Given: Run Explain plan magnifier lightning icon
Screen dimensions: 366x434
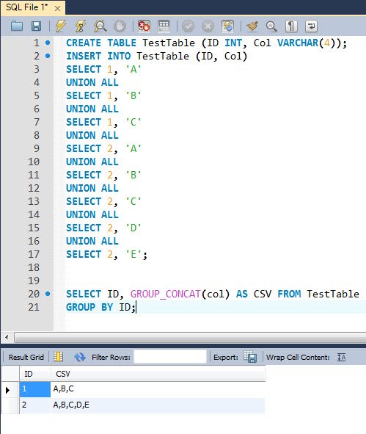Looking at the screenshot, I should (x=100, y=26).
